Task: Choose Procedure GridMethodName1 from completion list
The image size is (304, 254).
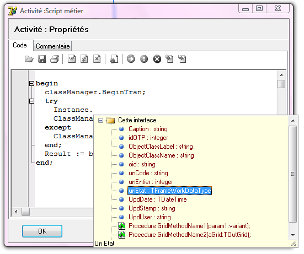Action: pos(189,226)
